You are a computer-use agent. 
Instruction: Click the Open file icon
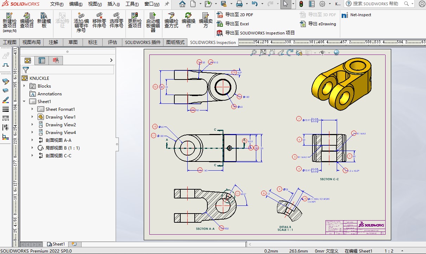[x=208, y=4]
